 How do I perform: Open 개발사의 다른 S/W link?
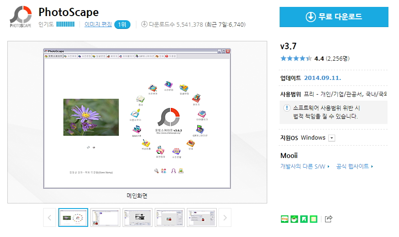coord(304,166)
